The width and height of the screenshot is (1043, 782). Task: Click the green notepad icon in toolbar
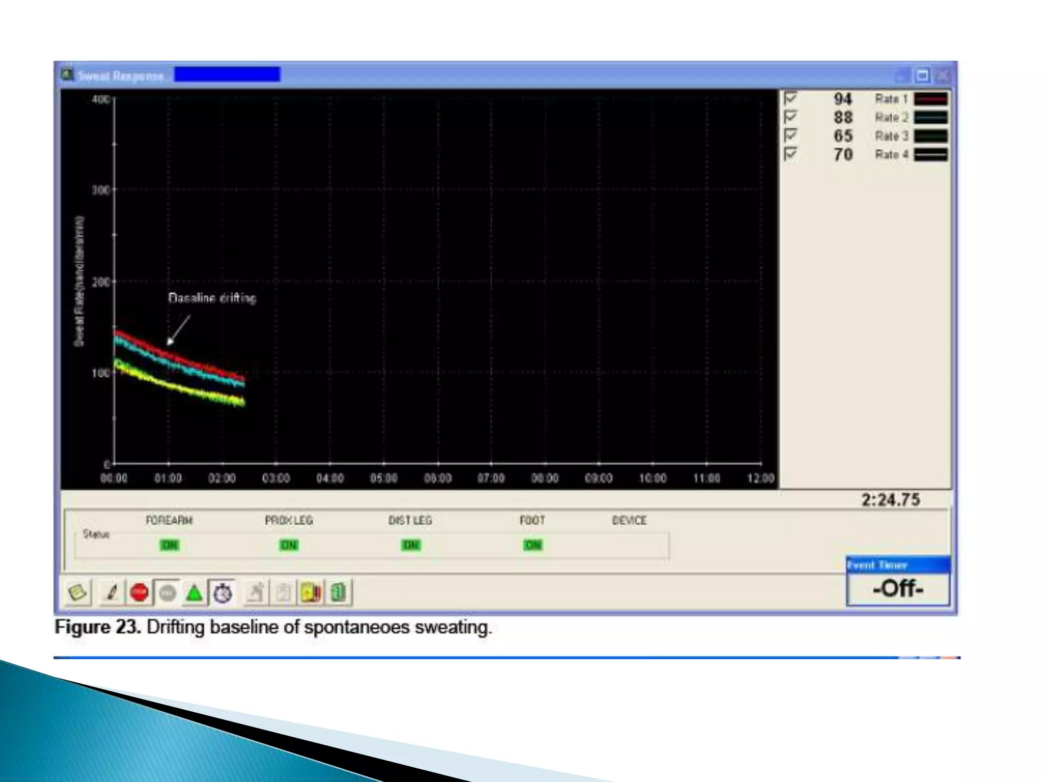(77, 593)
